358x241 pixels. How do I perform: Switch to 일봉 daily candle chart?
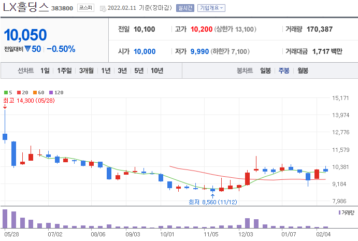tap(266, 70)
